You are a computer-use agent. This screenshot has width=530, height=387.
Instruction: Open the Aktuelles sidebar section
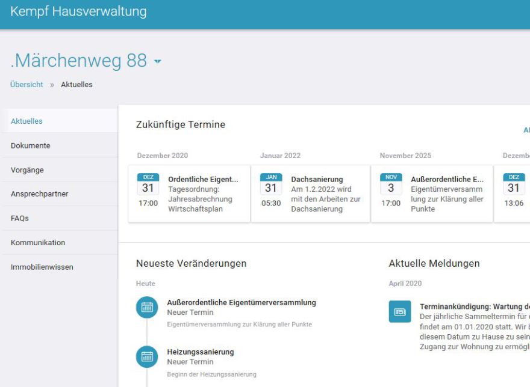click(26, 121)
